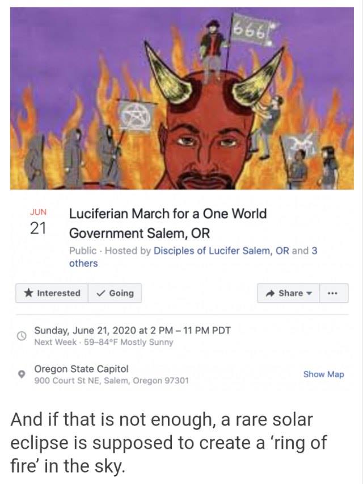This screenshot has height=484, width=363.
Task: Click the JUN 21 date badge
Action: click(x=38, y=222)
